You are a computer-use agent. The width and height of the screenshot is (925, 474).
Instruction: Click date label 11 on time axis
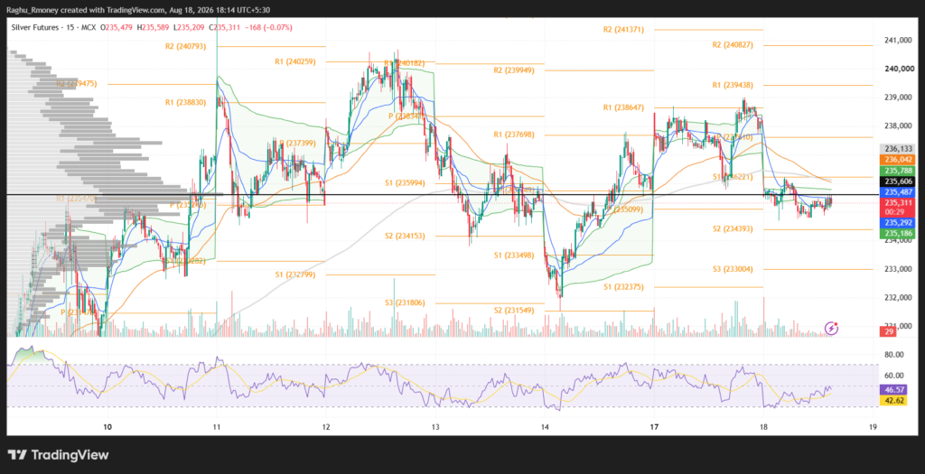click(217, 426)
